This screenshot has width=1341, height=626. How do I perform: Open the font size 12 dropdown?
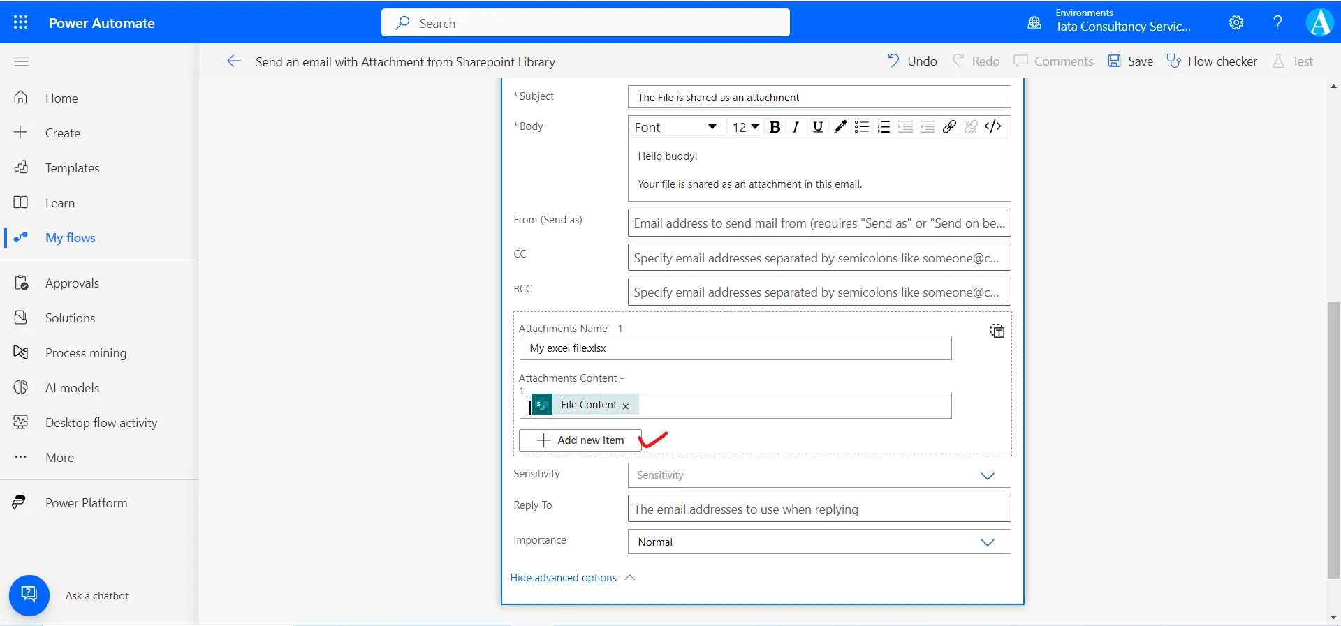[745, 127]
